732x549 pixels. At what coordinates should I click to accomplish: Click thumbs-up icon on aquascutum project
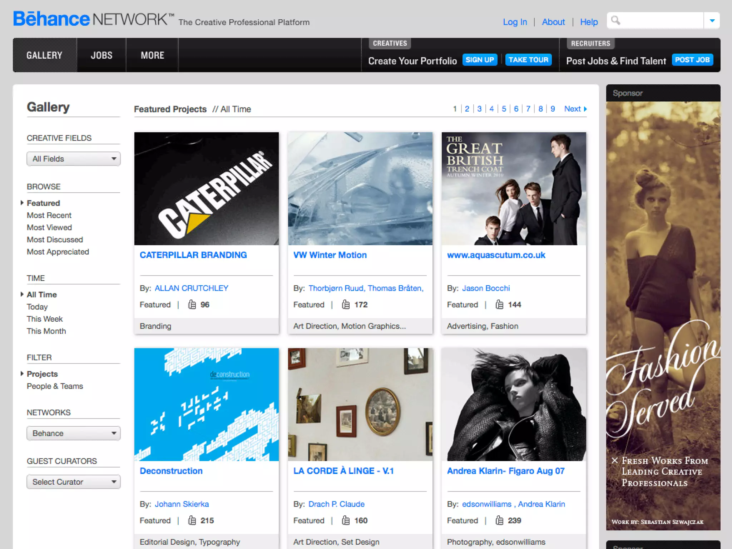tap(499, 305)
